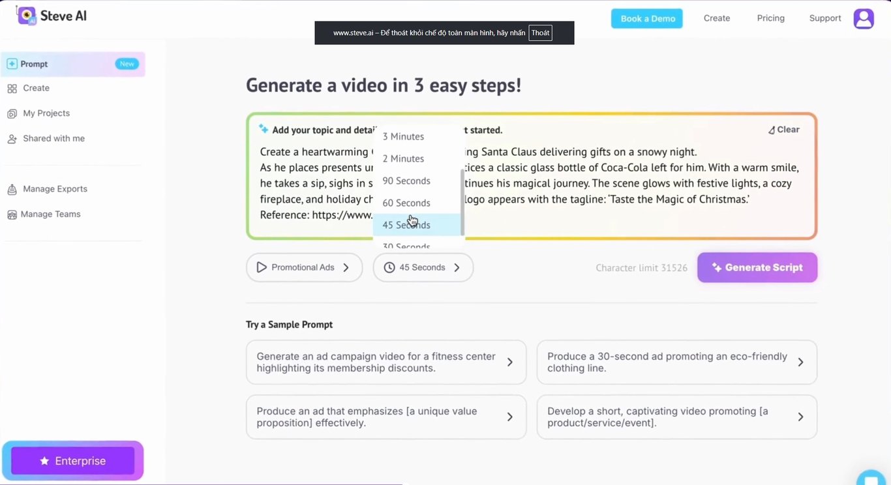Click the duration list scrollbar

[x=462, y=202]
